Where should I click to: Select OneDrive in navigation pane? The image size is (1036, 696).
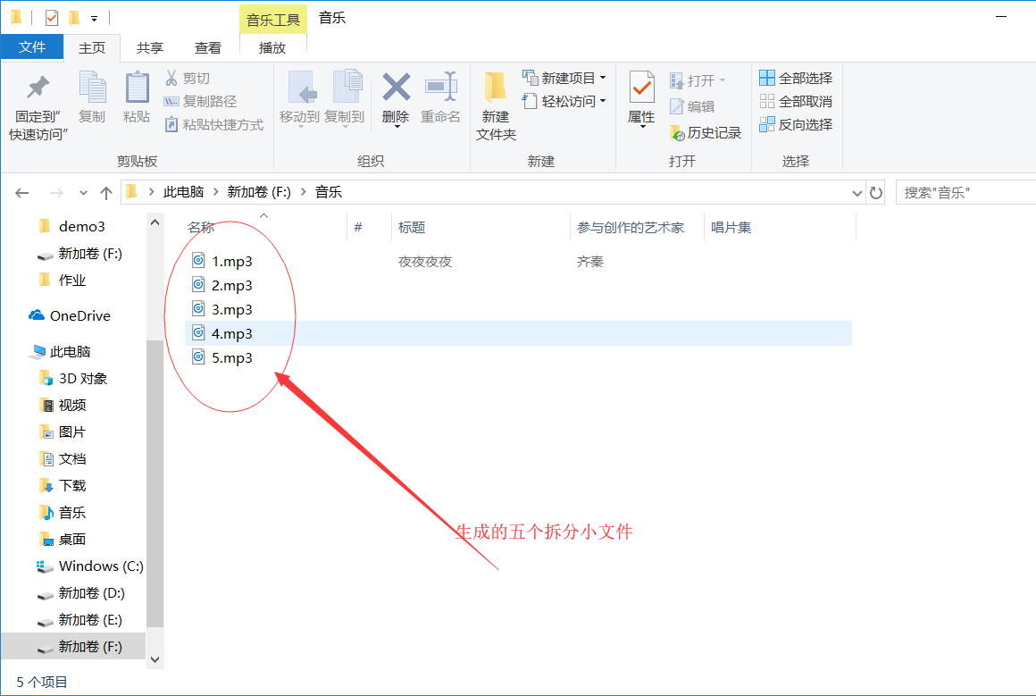tap(70, 316)
